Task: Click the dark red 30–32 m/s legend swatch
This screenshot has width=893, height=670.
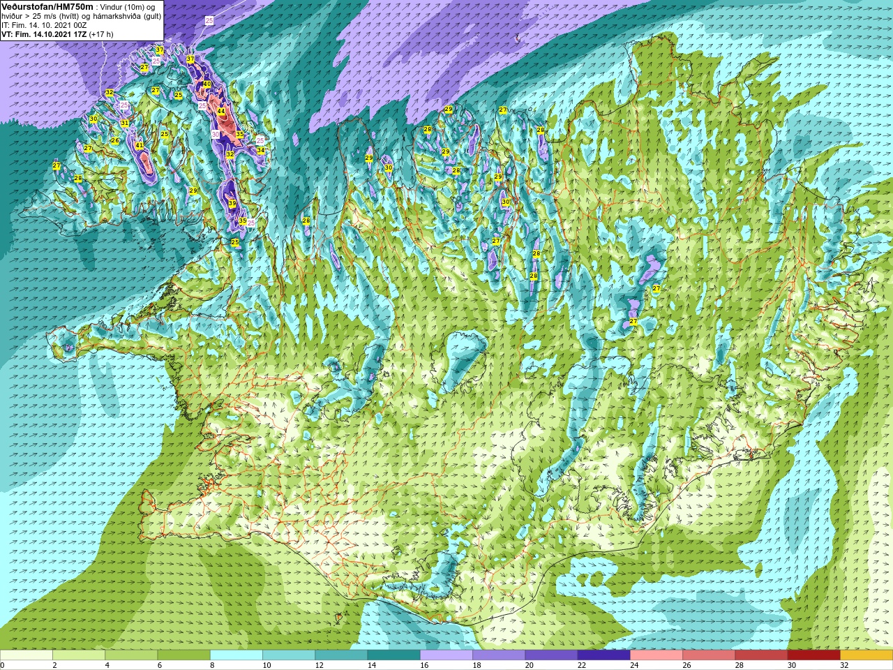Action: pyautogui.click(x=813, y=655)
